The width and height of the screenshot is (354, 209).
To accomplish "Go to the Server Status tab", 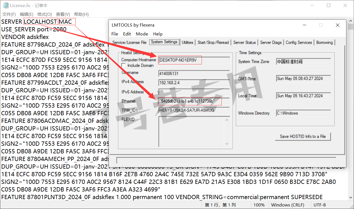I will [x=245, y=42].
